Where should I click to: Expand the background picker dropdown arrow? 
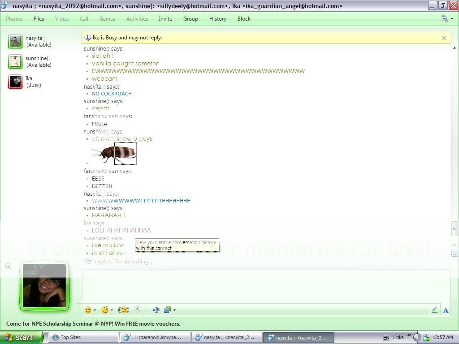[x=174, y=310]
